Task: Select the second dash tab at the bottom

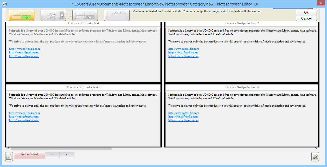Action: 67,155
